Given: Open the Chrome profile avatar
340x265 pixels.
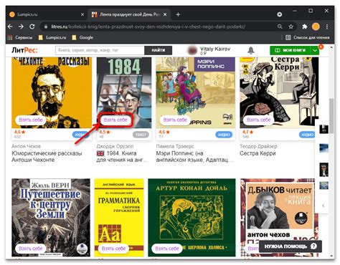Looking at the screenshot, I should tap(316, 26).
